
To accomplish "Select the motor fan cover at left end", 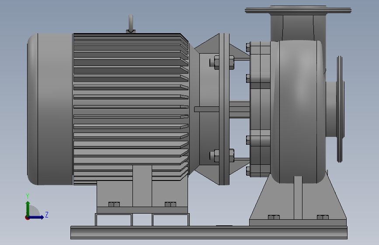I will pyautogui.click(x=50, y=109).
